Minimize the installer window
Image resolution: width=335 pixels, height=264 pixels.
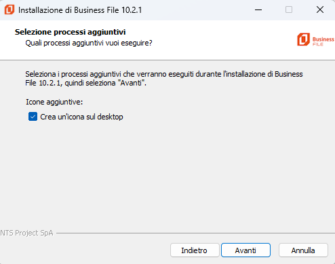258,10
